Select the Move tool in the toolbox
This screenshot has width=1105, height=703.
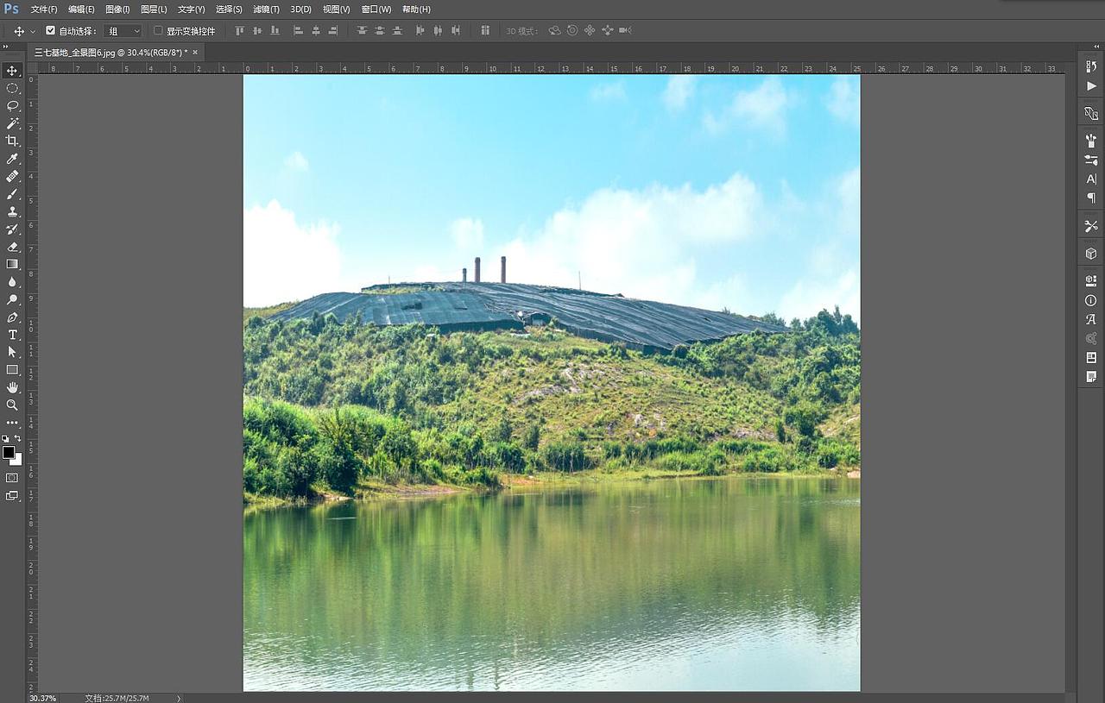coord(12,71)
